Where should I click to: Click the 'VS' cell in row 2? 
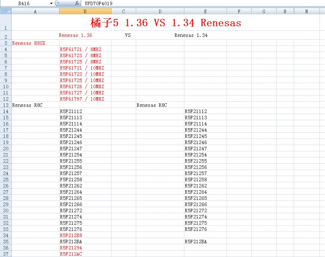click(128, 35)
